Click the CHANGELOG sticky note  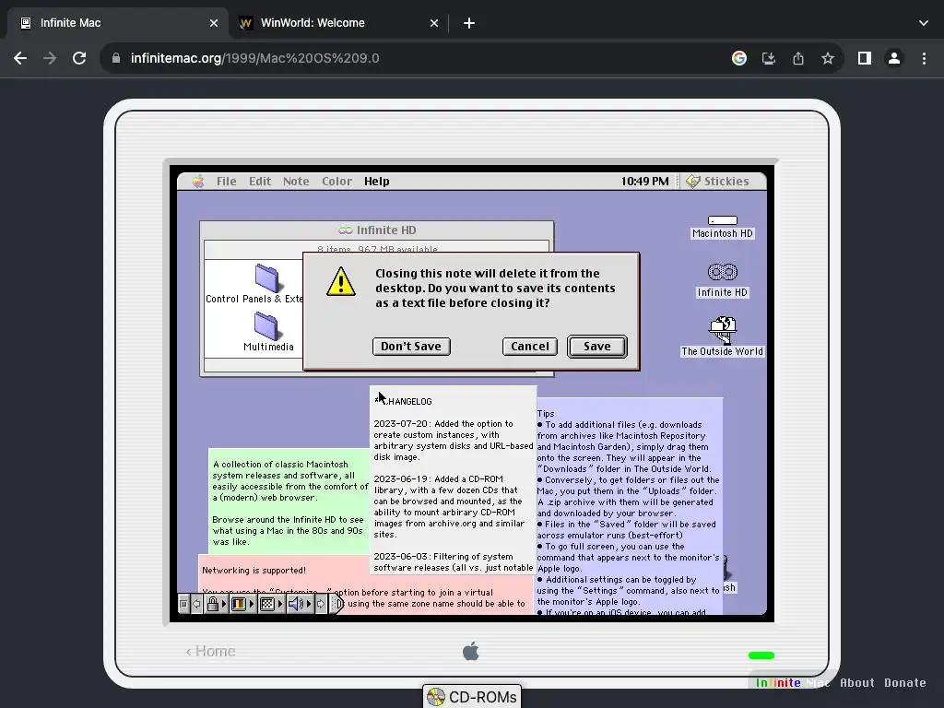453,479
